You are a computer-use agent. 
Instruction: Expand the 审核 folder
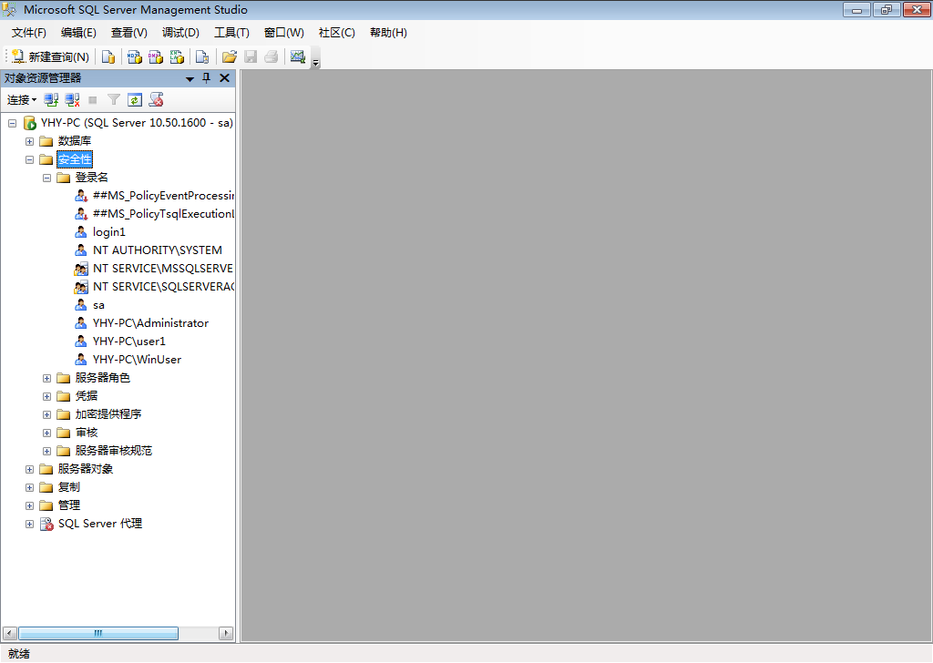(x=46, y=433)
